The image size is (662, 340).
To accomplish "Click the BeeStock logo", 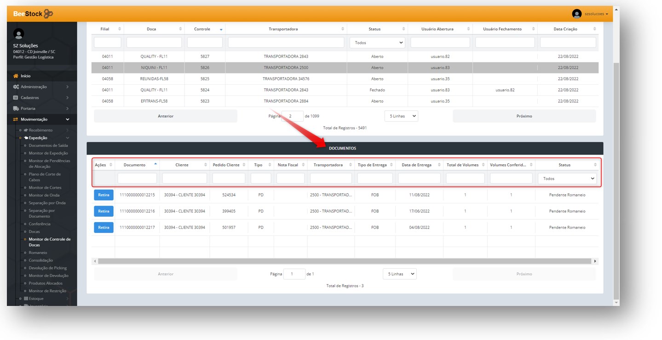I will tap(33, 14).
